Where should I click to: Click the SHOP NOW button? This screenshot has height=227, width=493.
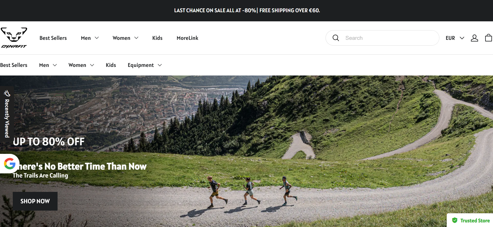point(35,201)
